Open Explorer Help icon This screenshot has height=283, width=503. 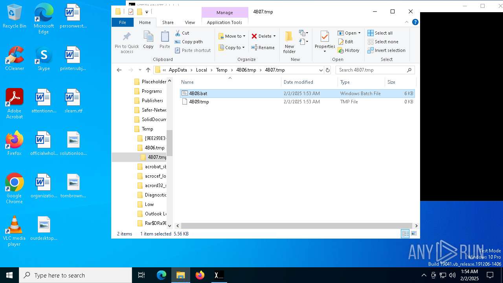pyautogui.click(x=415, y=22)
